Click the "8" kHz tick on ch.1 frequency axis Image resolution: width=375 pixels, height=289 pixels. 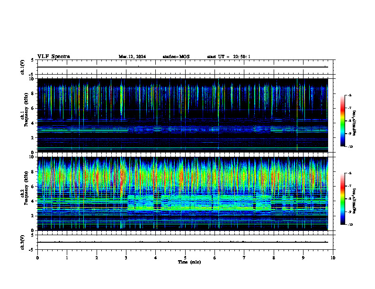pyautogui.click(x=33, y=93)
